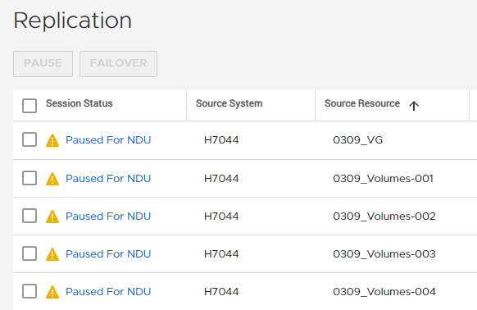Click H7044 cell in 0309_Volumes-003 row
This screenshot has width=477, height=310.
(x=221, y=253)
